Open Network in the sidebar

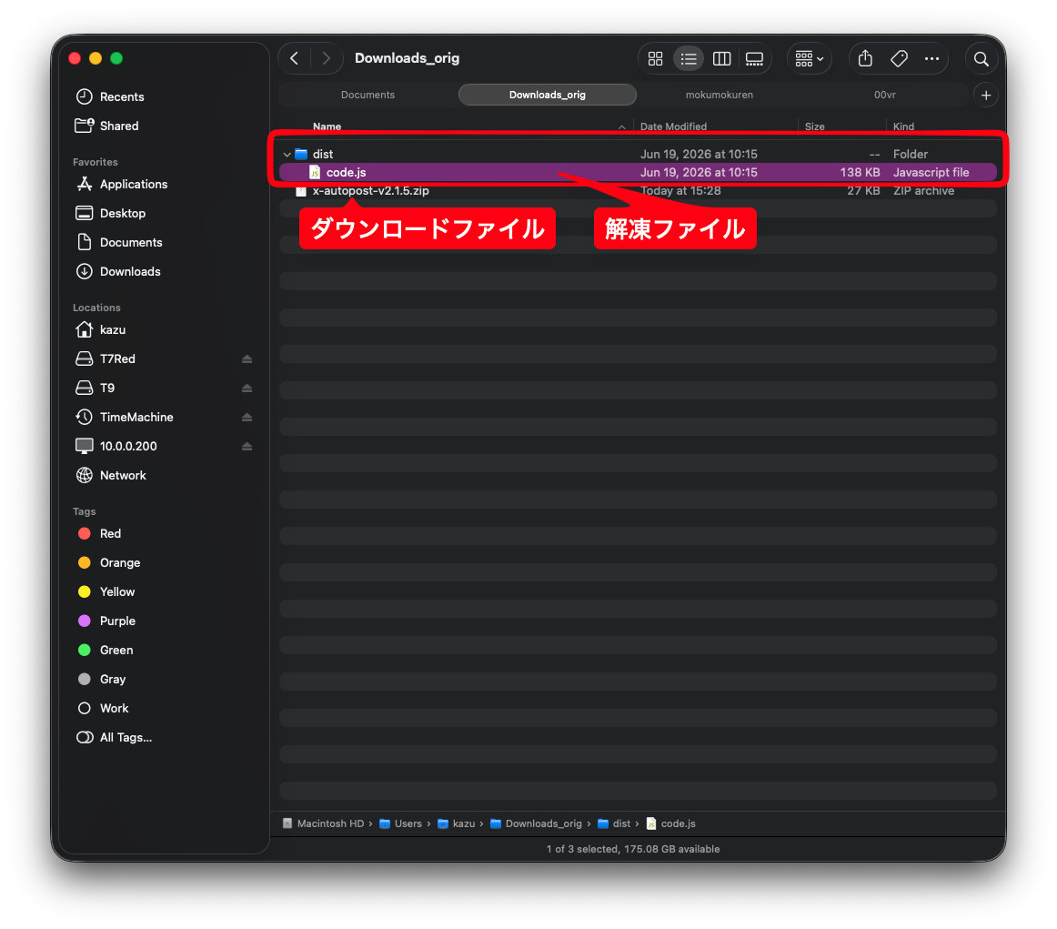coord(123,475)
